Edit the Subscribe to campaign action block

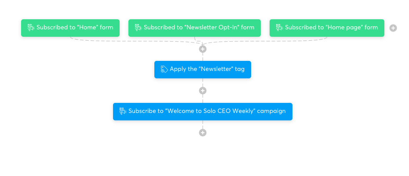203,112
